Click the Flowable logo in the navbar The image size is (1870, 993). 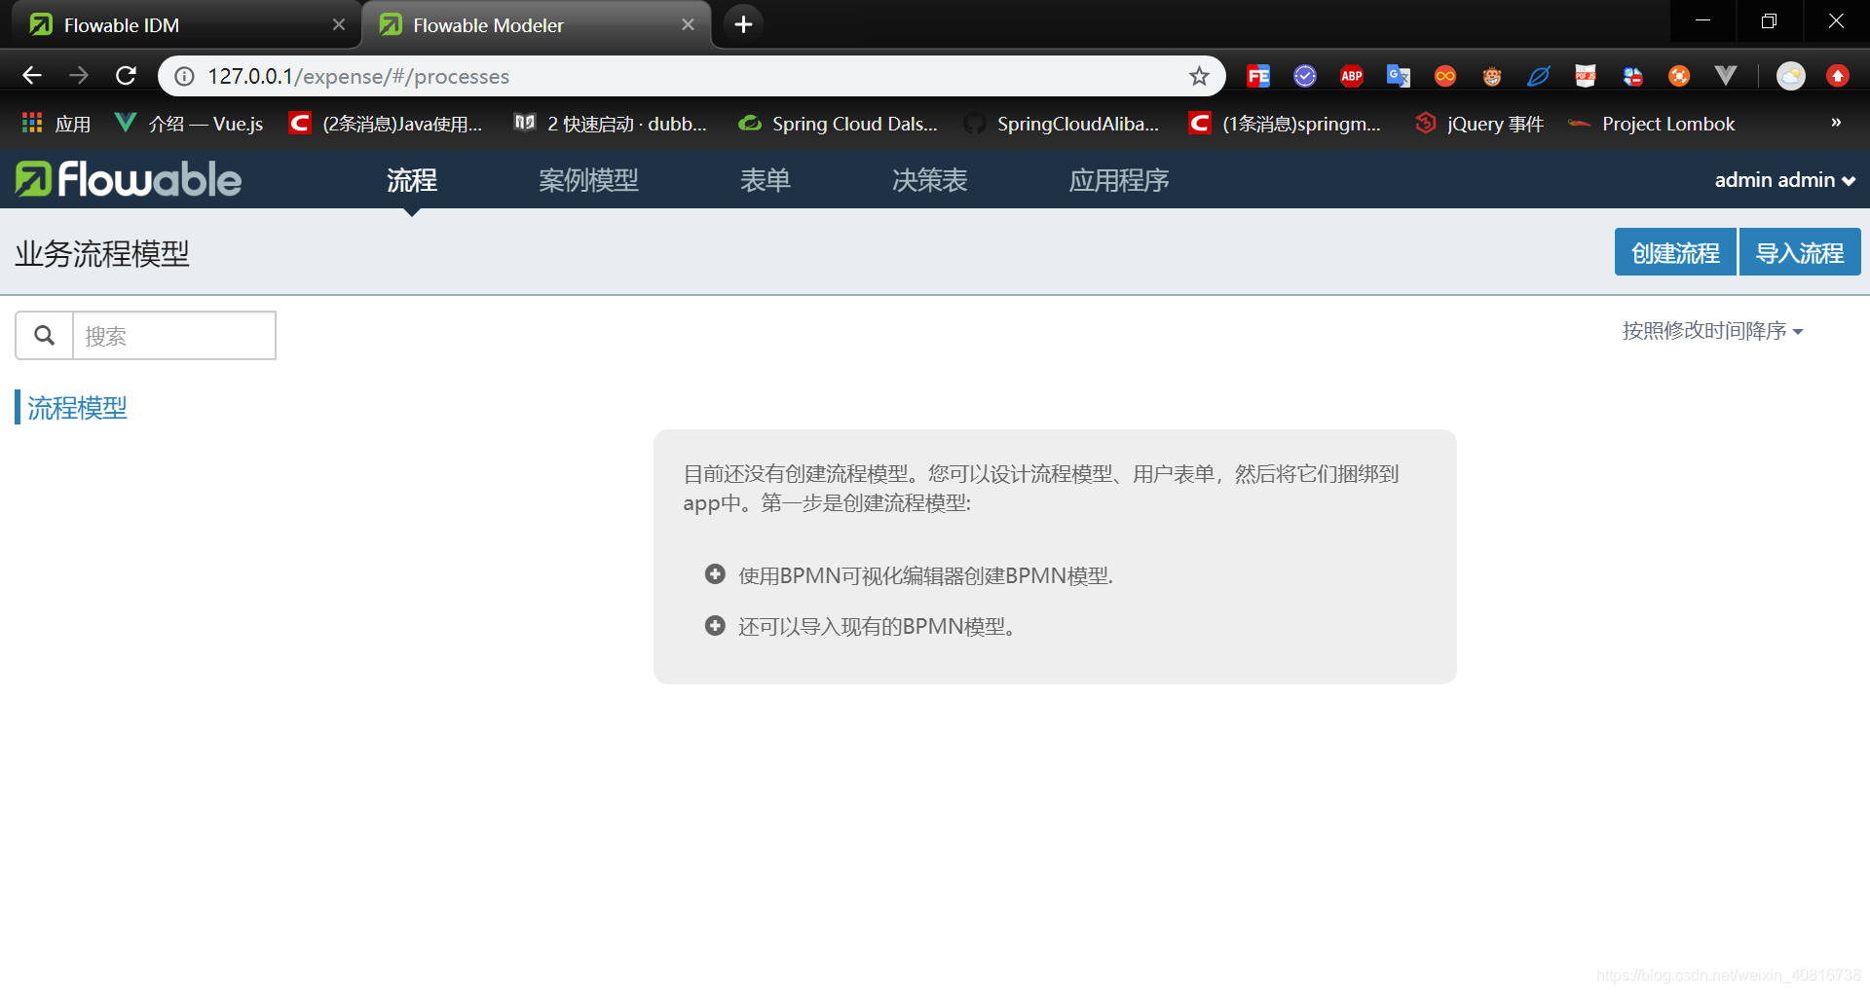click(x=127, y=179)
